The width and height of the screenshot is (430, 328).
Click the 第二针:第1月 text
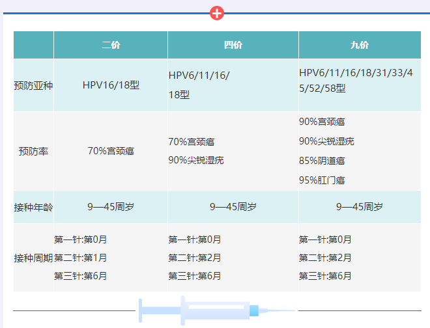pyautogui.click(x=81, y=258)
